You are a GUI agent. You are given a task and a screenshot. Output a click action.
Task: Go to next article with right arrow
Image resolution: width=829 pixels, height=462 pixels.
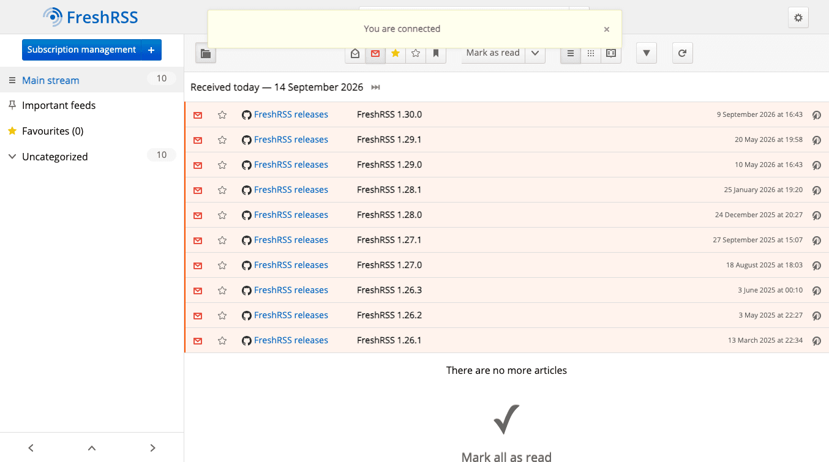tap(153, 448)
